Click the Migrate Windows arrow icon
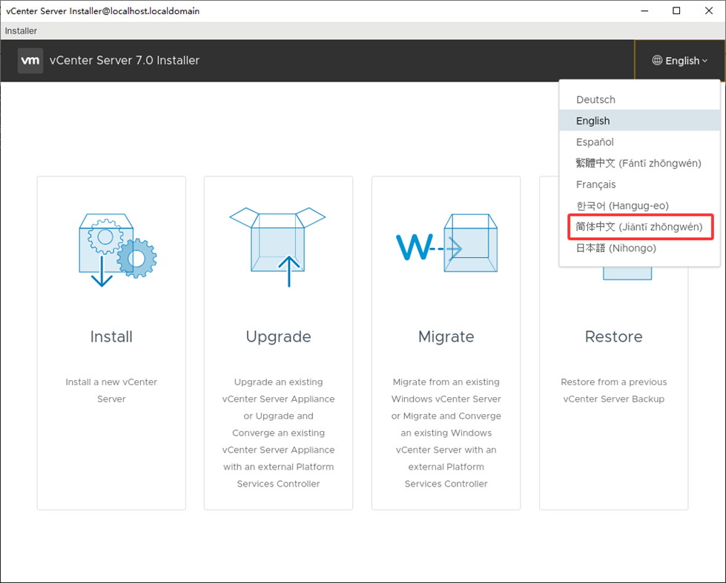This screenshot has height=583, width=726. coord(446,244)
